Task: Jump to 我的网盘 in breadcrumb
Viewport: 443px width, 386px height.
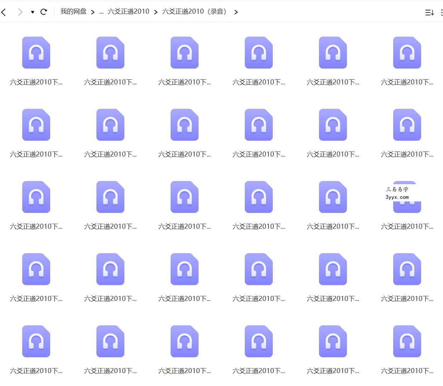Action: 73,11
